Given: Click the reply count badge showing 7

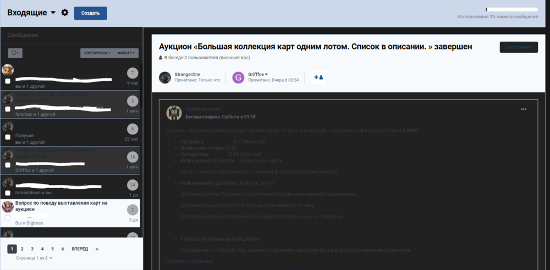Looking at the screenshot, I should (x=133, y=73).
